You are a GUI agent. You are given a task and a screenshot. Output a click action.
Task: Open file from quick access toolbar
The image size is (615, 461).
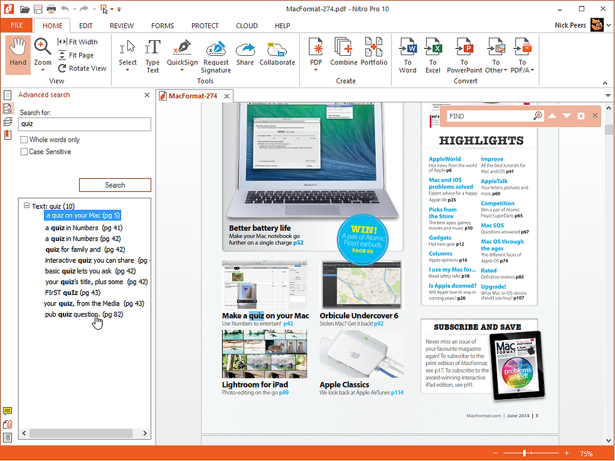pyautogui.click(x=24, y=9)
